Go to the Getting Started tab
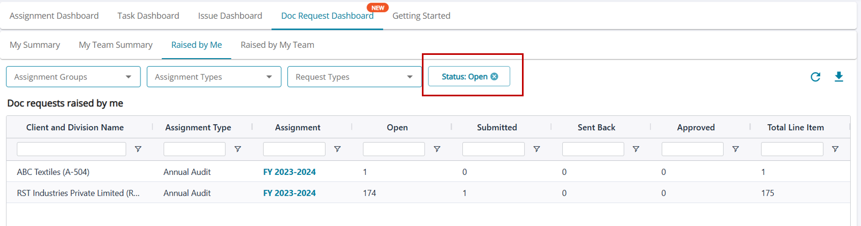This screenshot has width=861, height=226. (421, 16)
